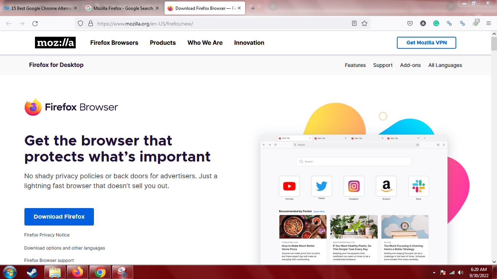Open the Add-ons link
Image resolution: width=497 pixels, height=279 pixels.
[x=410, y=65]
